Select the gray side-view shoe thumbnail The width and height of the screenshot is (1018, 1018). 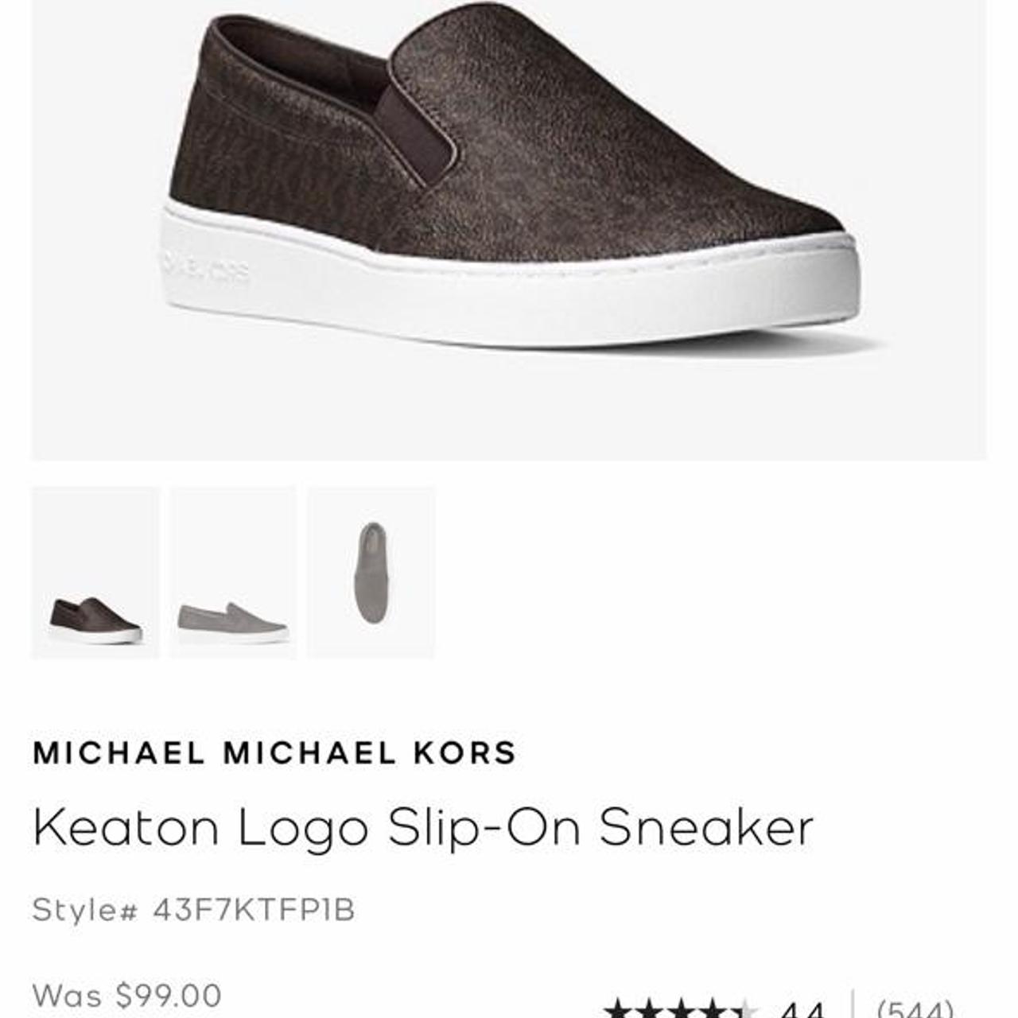click(233, 573)
